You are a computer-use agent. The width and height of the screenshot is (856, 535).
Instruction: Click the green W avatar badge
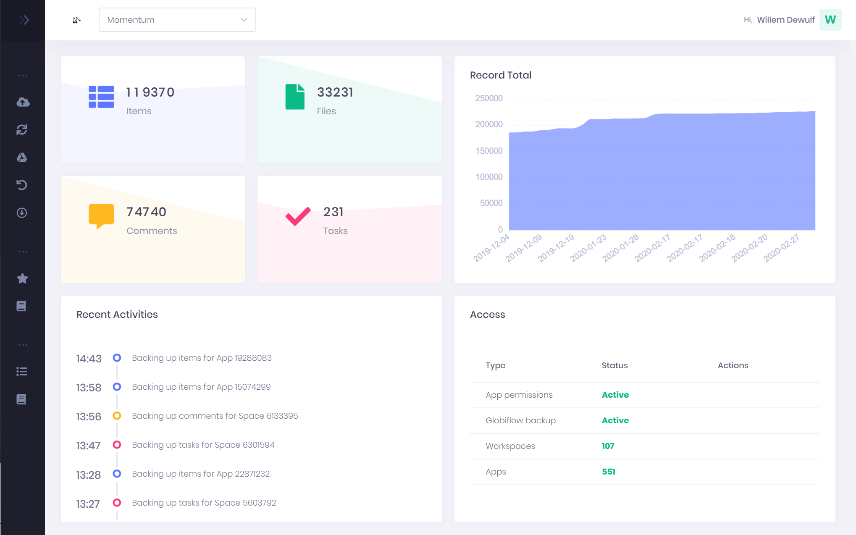point(830,19)
